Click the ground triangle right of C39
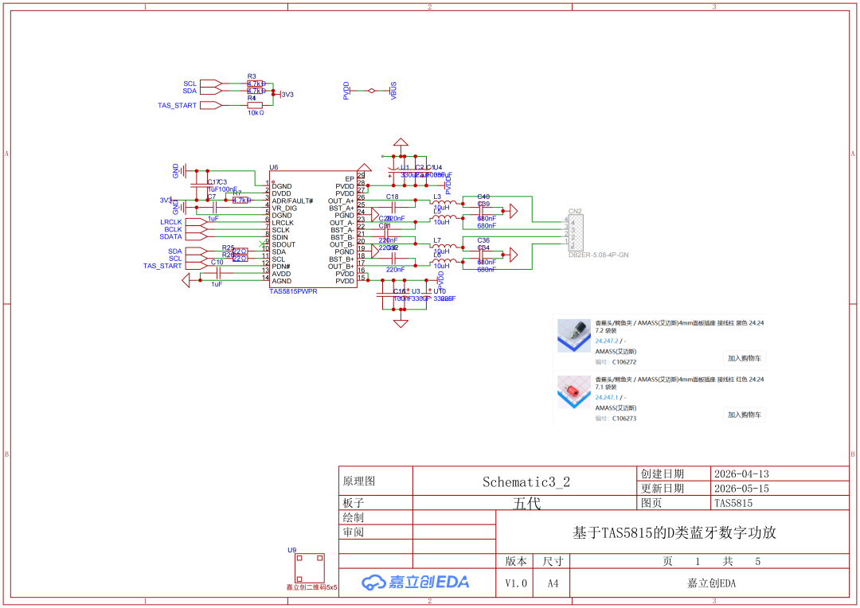860x608 pixels. pyautogui.click(x=514, y=211)
